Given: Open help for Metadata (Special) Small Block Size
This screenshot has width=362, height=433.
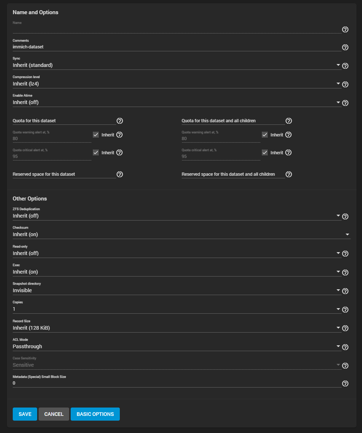Looking at the screenshot, I should click(345, 383).
